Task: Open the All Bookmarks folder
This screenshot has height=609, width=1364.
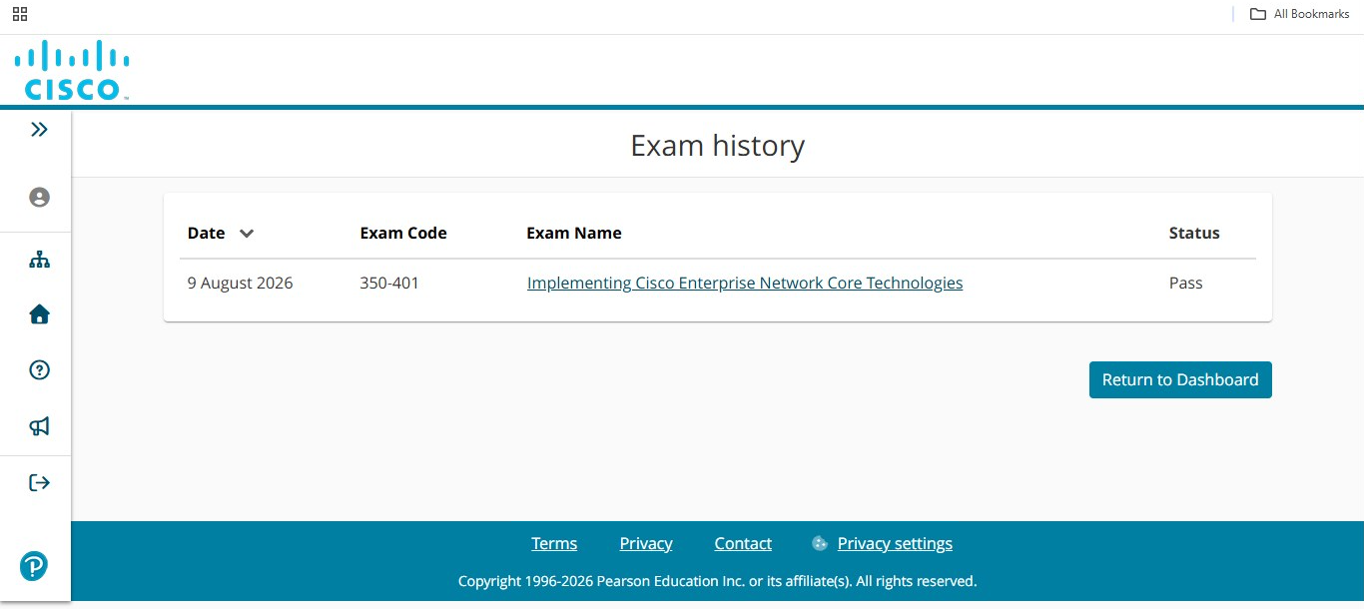Action: (x=1299, y=14)
